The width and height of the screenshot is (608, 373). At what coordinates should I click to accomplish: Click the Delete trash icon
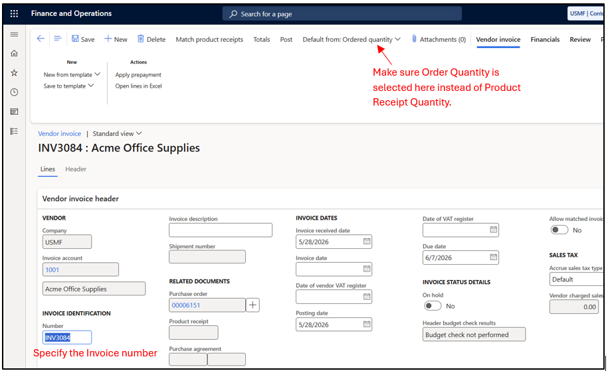141,38
